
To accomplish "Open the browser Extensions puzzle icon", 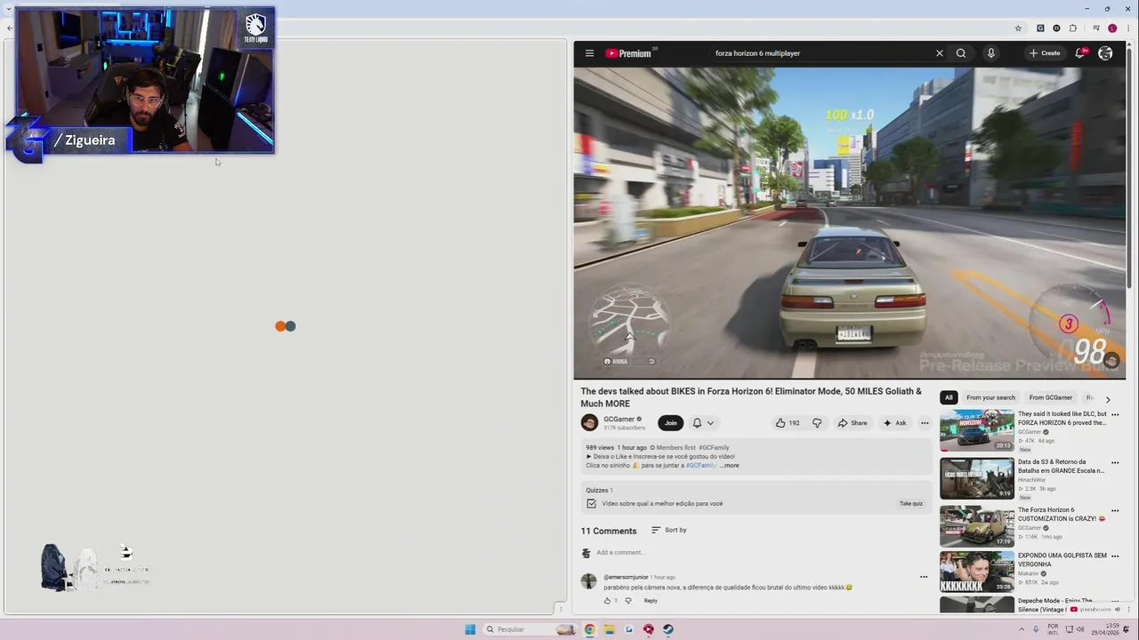I will pyautogui.click(x=1072, y=28).
